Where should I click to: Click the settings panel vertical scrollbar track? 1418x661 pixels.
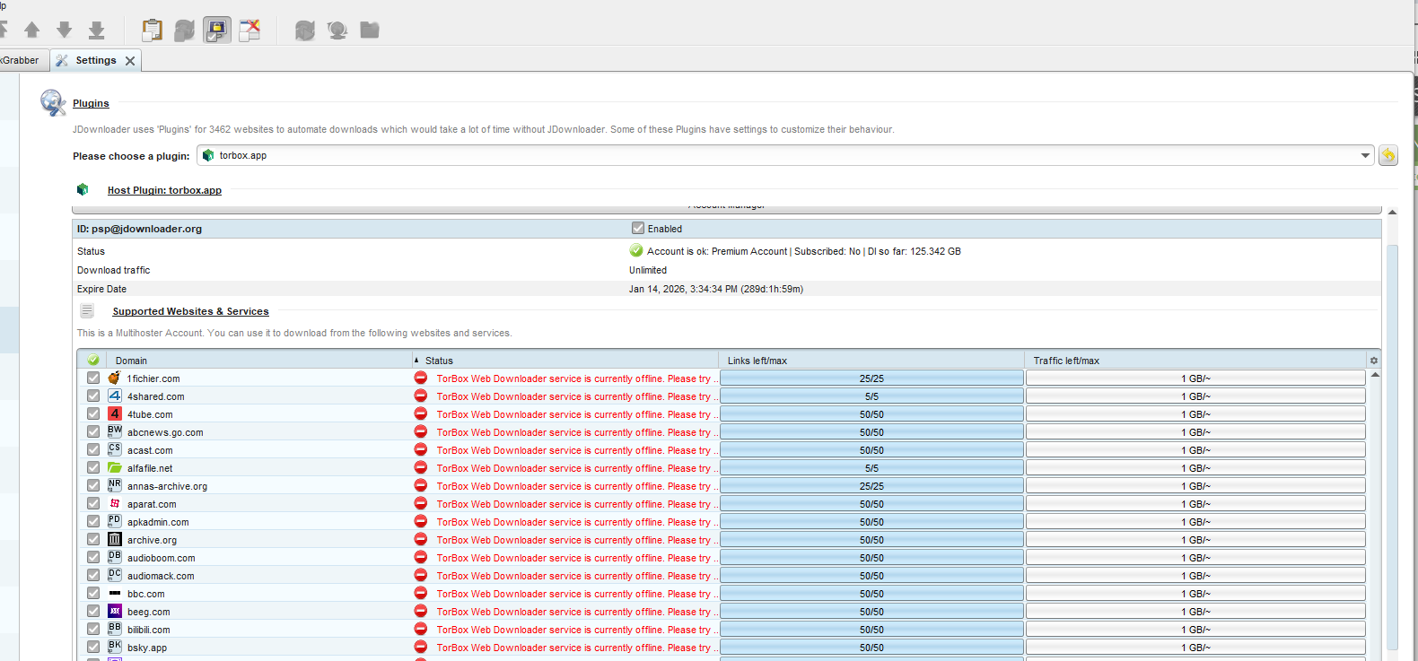click(1392, 448)
